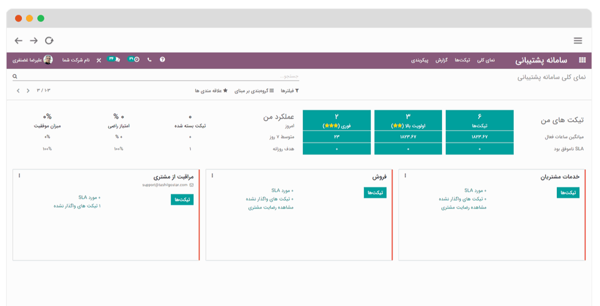Viewport: 600px width, 306px height.
Task: Click the search magnifier icon
Action: 15,77
